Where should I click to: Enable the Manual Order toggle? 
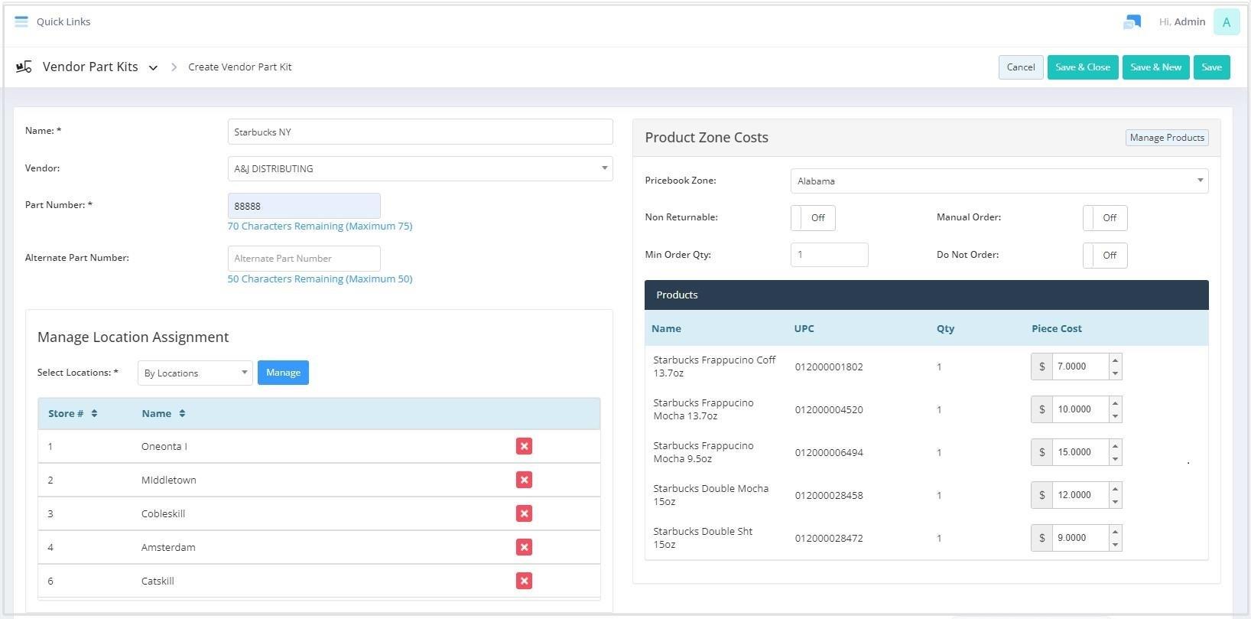pos(1105,218)
